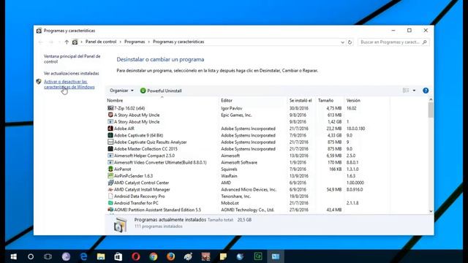Image resolution: width=468 pixels, height=263 pixels.
Task: Open Adobe Captivate from taskbar
Action: pyautogui.click(x=258, y=256)
